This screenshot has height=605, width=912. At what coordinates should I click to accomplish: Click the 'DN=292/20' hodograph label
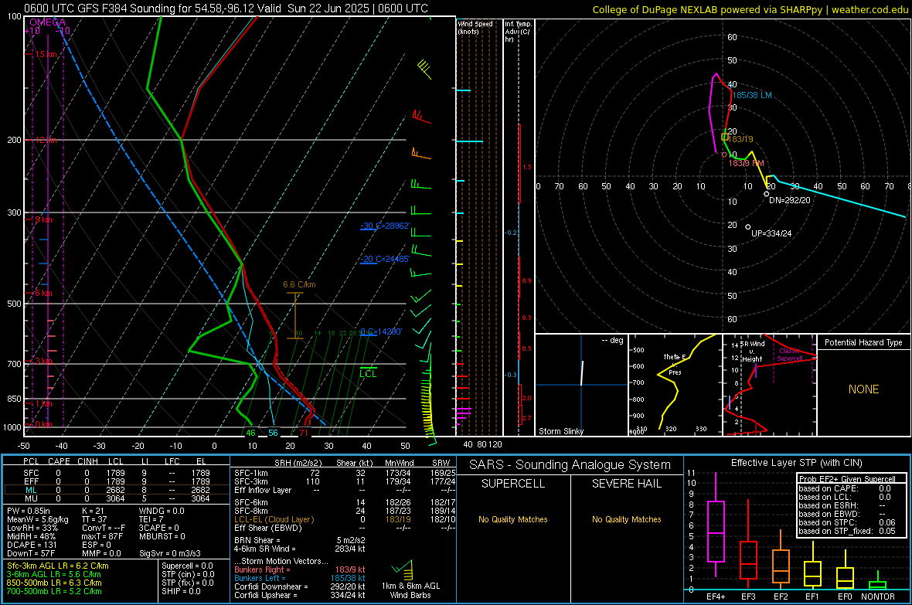pyautogui.click(x=789, y=200)
